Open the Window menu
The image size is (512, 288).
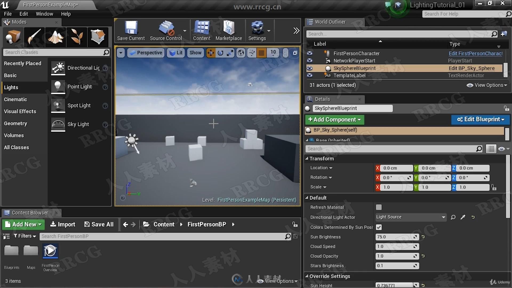[x=44, y=14]
